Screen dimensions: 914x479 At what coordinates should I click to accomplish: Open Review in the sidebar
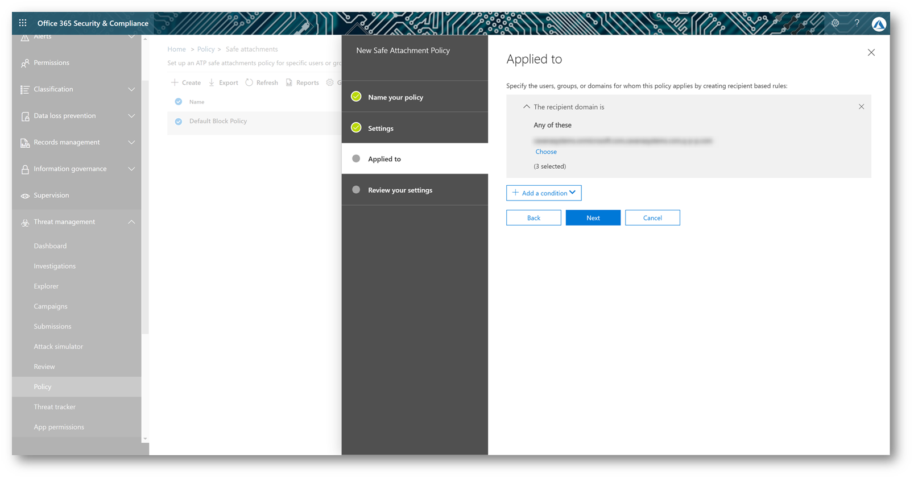[x=44, y=367]
